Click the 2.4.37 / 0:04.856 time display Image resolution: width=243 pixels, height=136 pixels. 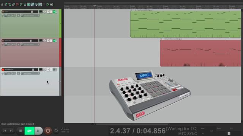click(137, 131)
